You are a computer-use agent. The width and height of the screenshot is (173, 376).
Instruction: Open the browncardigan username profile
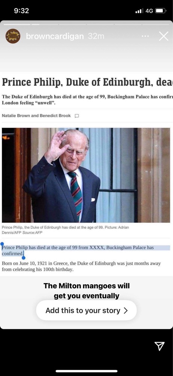55,36
